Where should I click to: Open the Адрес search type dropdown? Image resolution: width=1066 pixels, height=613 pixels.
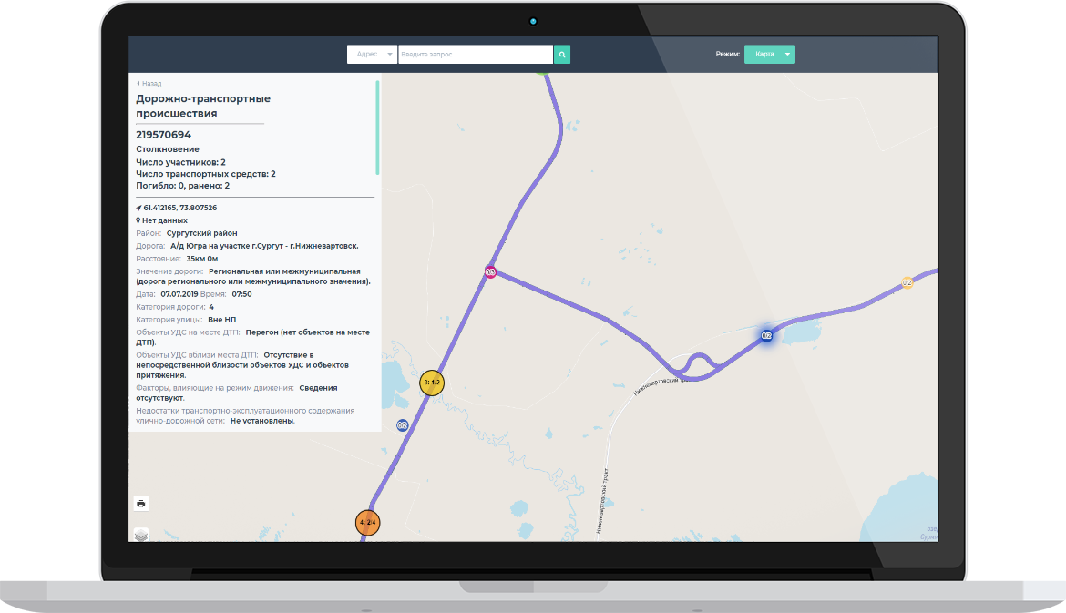coord(372,55)
